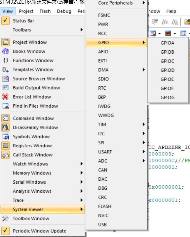Image resolution: width=190 pixels, height=237 pixels.
Task: Open the Flash menu
Action: (45, 11)
